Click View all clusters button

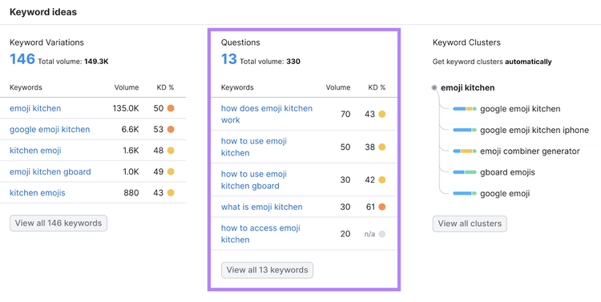470,223
